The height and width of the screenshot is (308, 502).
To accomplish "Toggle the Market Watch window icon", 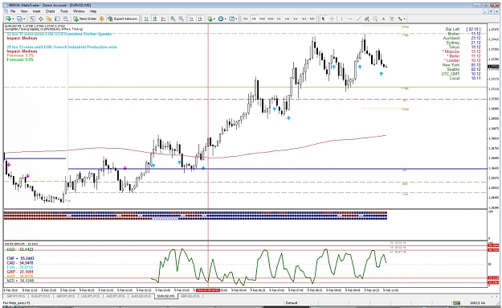I will pos(32,19).
